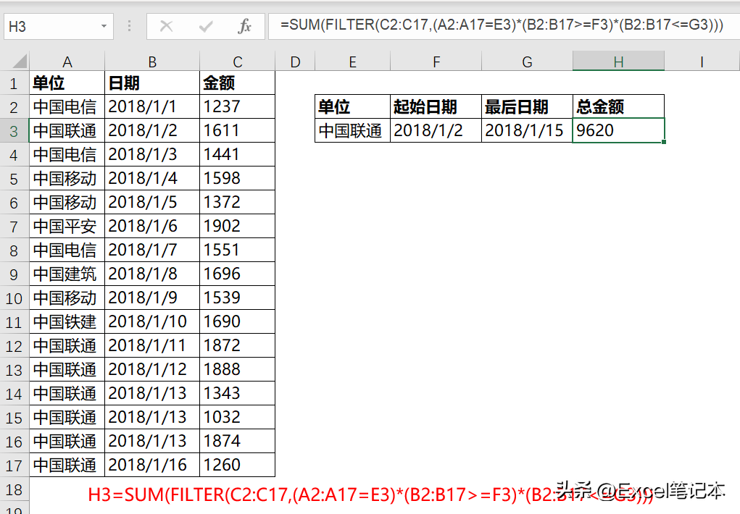Click cell C17 value 1260

pos(238,465)
